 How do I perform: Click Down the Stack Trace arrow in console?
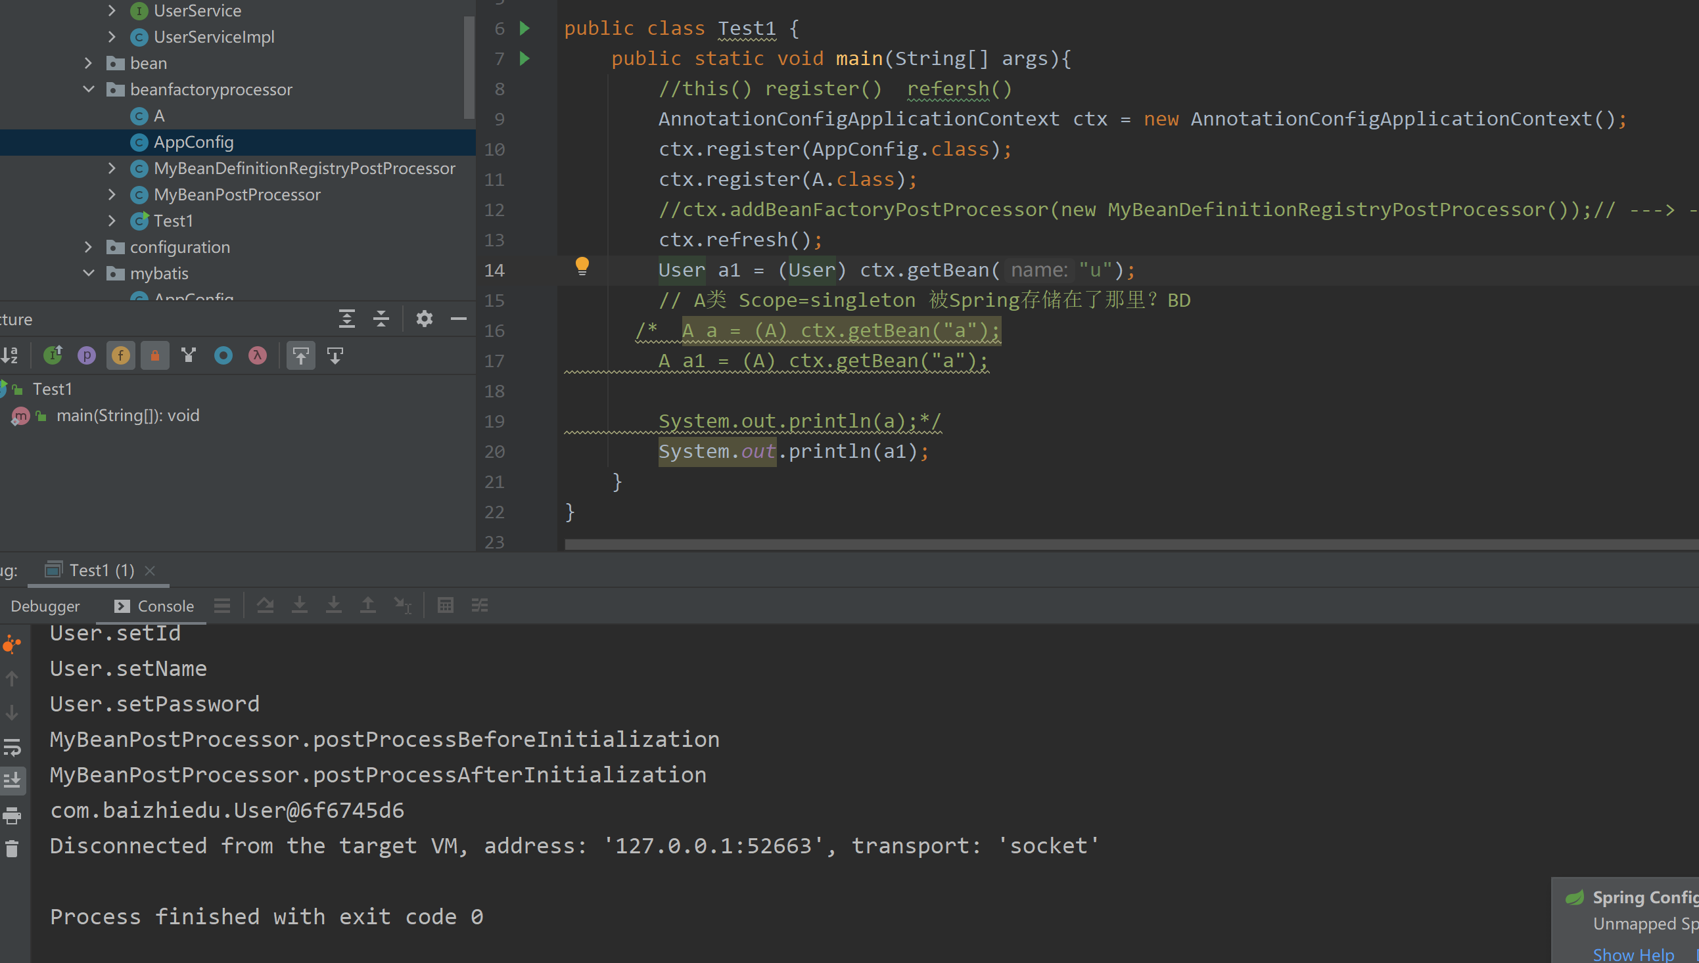(12, 713)
